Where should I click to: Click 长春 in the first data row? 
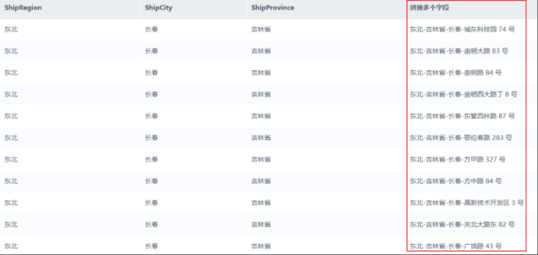click(x=151, y=30)
